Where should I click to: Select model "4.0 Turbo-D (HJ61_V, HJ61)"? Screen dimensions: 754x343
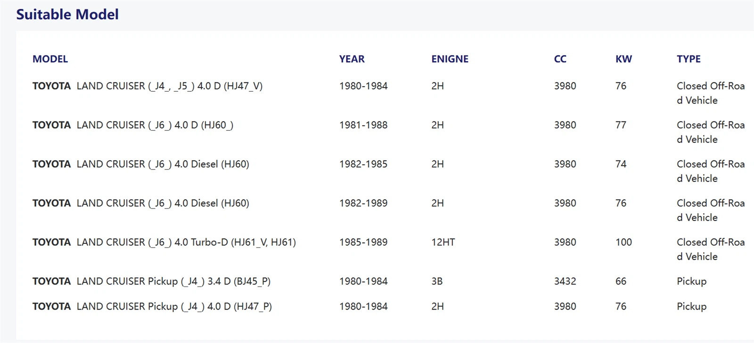186,242
